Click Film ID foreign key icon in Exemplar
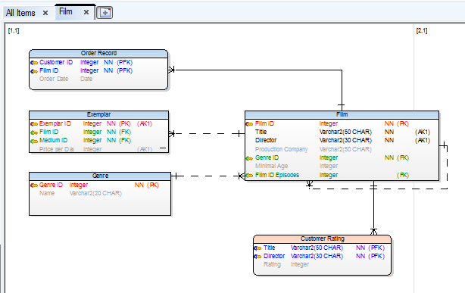 [x=34, y=132]
